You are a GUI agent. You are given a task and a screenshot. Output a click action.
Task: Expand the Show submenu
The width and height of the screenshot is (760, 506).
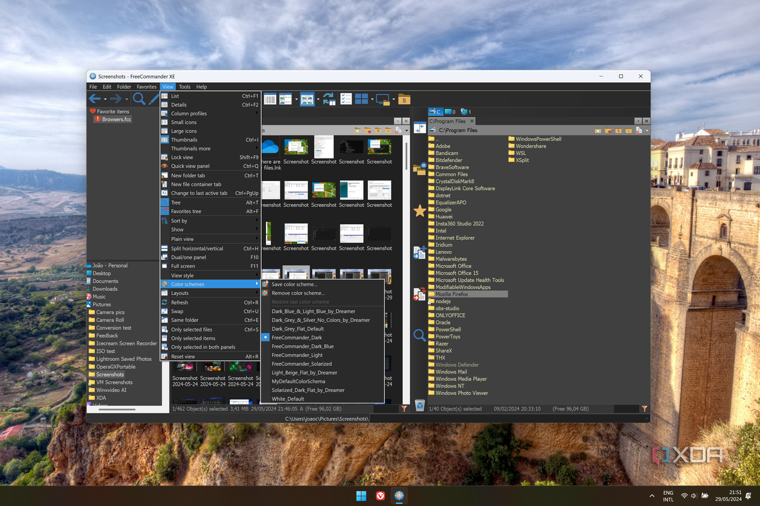[210, 230]
